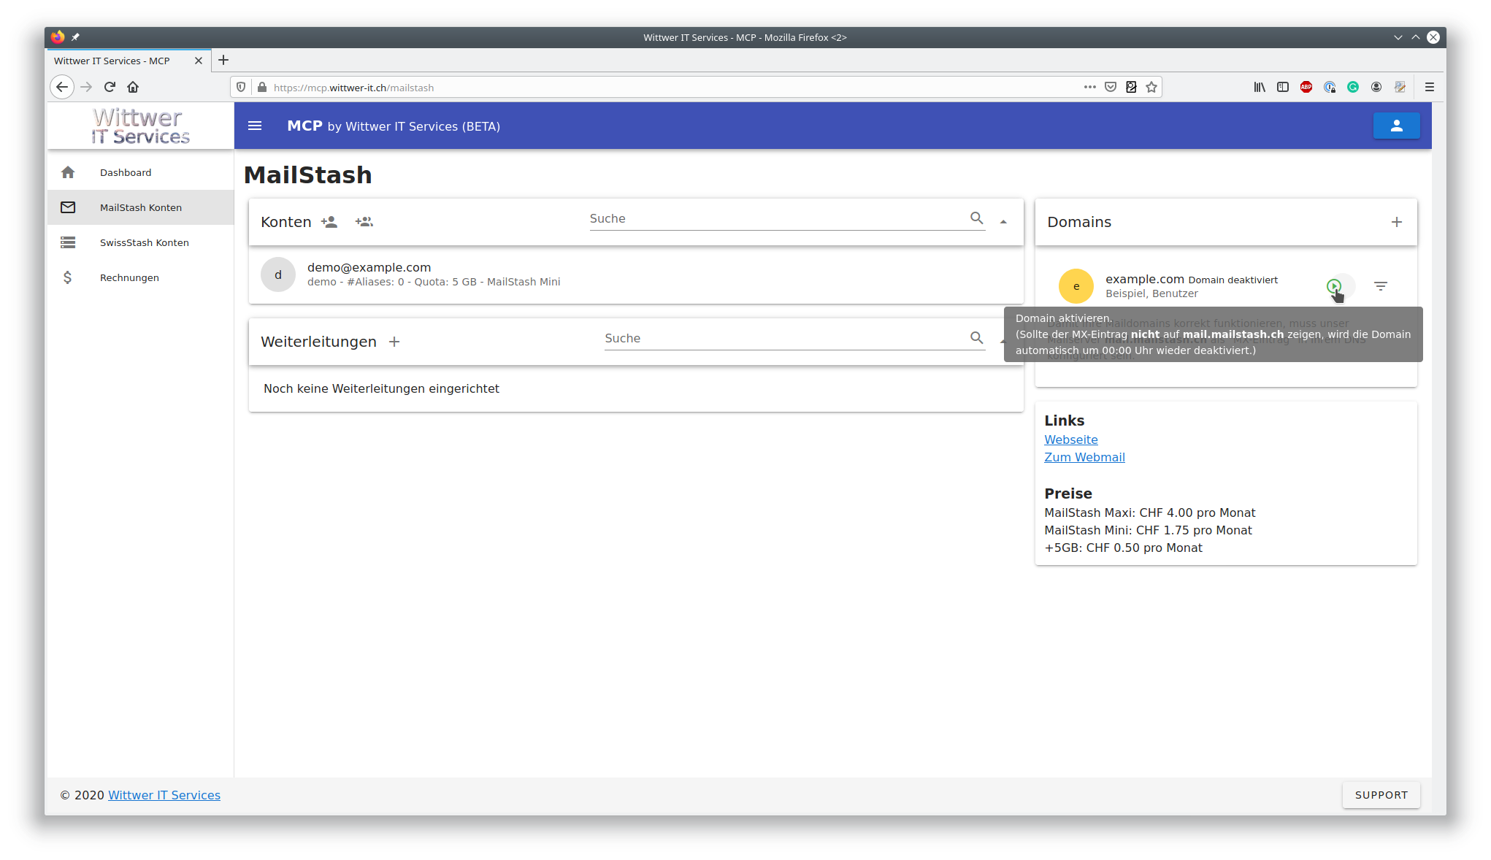Open the demo@example.com account row
The image size is (1491, 860).
tap(636, 274)
